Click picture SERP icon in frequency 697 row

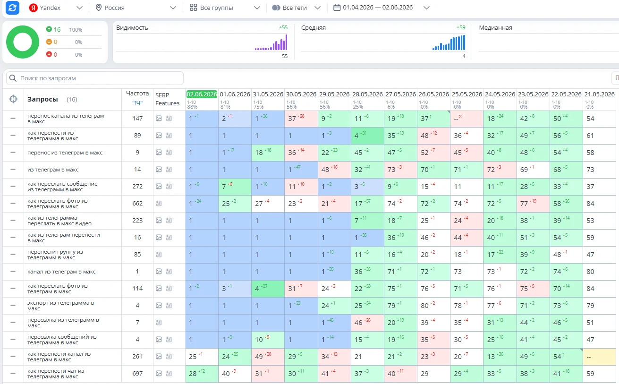(159, 374)
